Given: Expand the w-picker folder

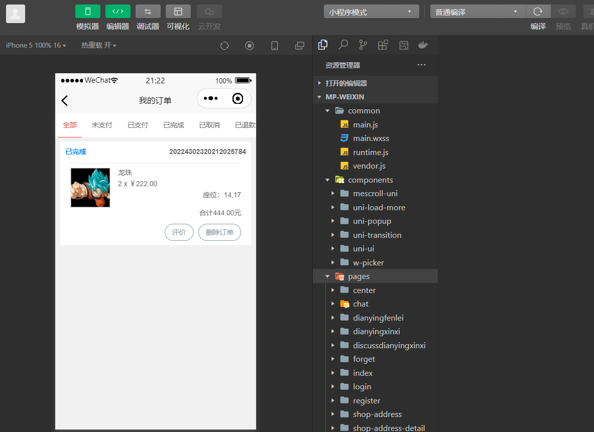Looking at the screenshot, I should pos(376,263).
